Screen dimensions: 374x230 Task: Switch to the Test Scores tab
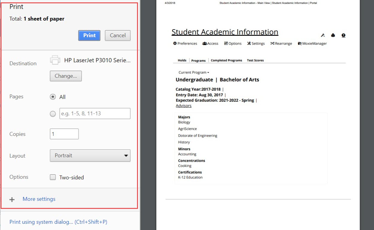[x=255, y=60]
